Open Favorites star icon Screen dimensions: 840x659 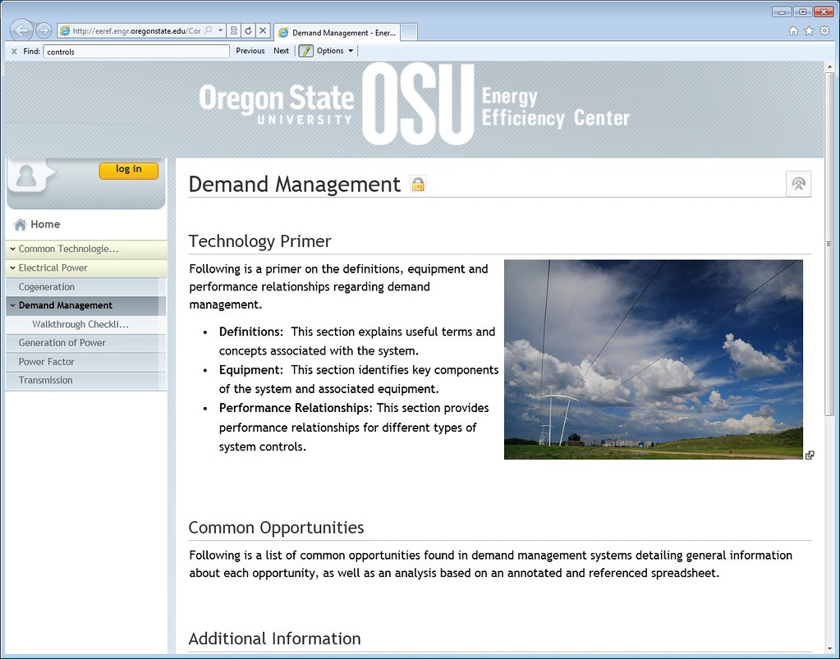pyautogui.click(x=809, y=31)
